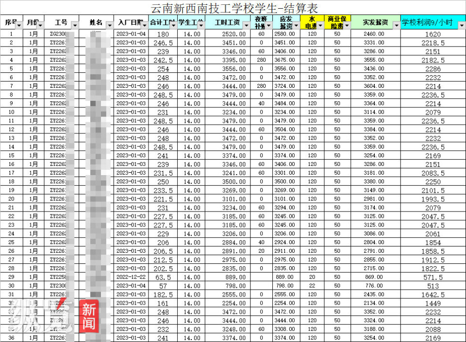Select the yellow 商业保险费 header cell

click(x=337, y=22)
